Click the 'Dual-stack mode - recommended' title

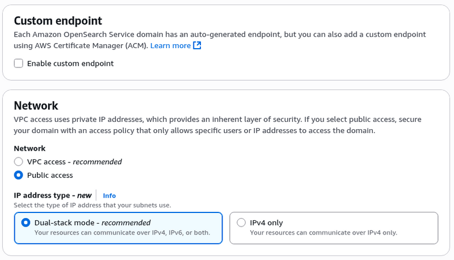pyautogui.click(x=93, y=223)
